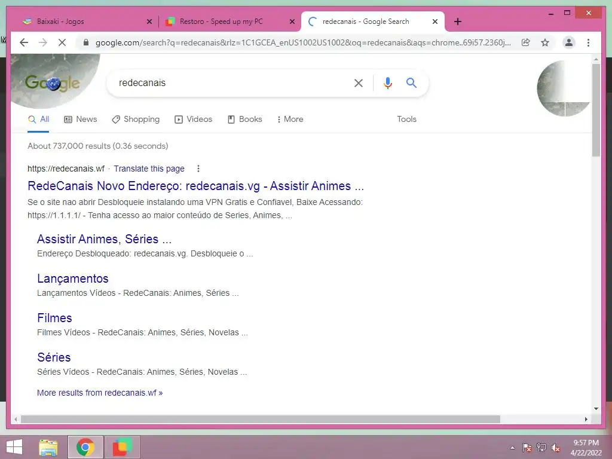Close the Baixaki - Jogos tab

coord(149,22)
